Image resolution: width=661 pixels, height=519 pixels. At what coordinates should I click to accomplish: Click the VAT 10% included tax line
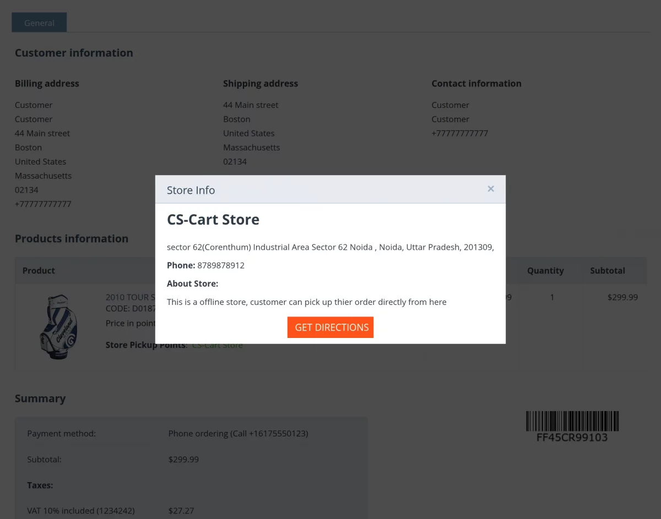tap(81, 511)
